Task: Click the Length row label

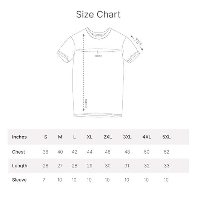Action: tap(20, 166)
